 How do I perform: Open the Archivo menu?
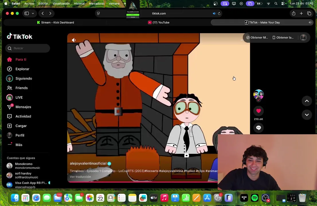[29, 3]
